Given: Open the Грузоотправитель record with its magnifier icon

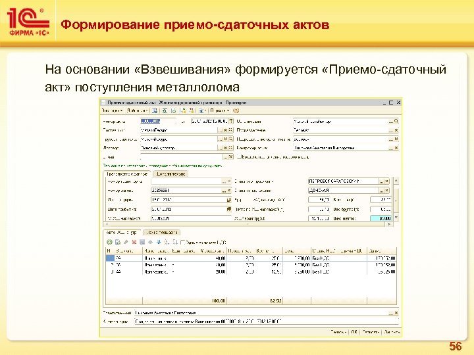Looking at the screenshot, I should point(230,139).
